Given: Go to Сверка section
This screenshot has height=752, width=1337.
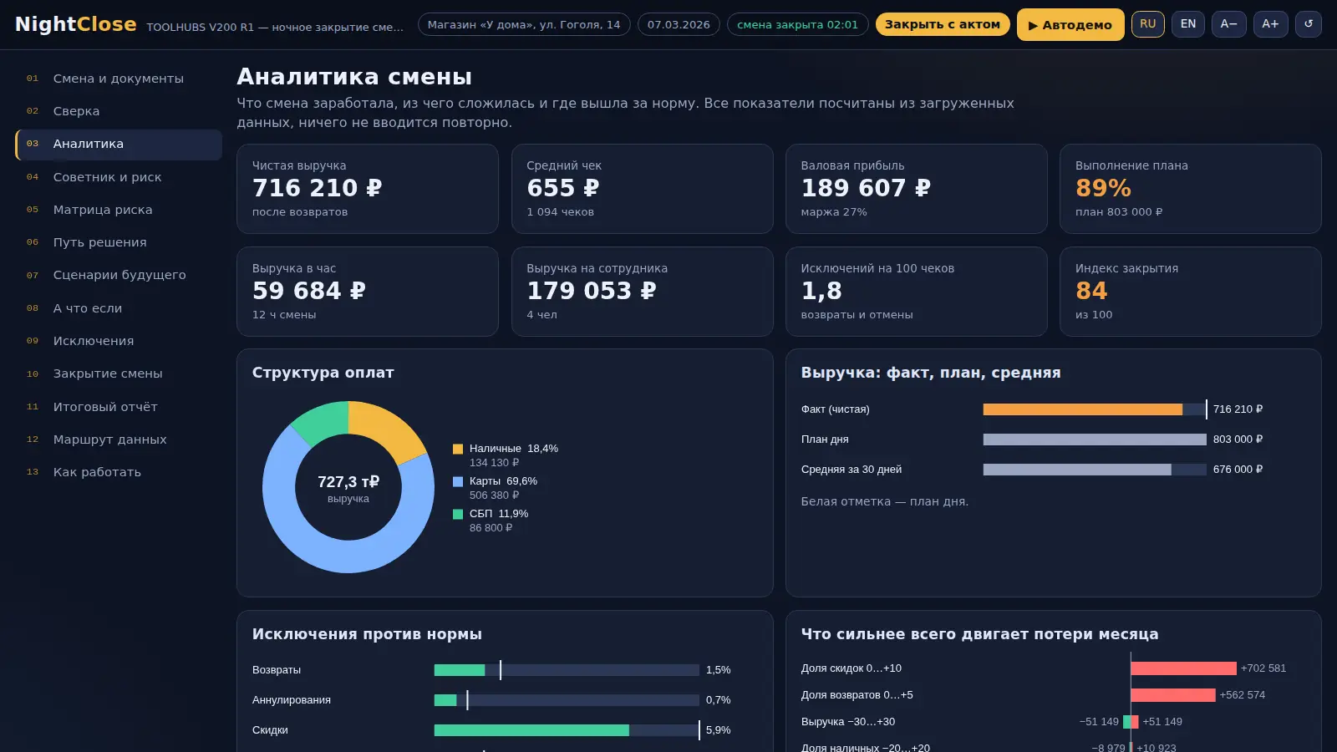Looking at the screenshot, I should click(119, 111).
